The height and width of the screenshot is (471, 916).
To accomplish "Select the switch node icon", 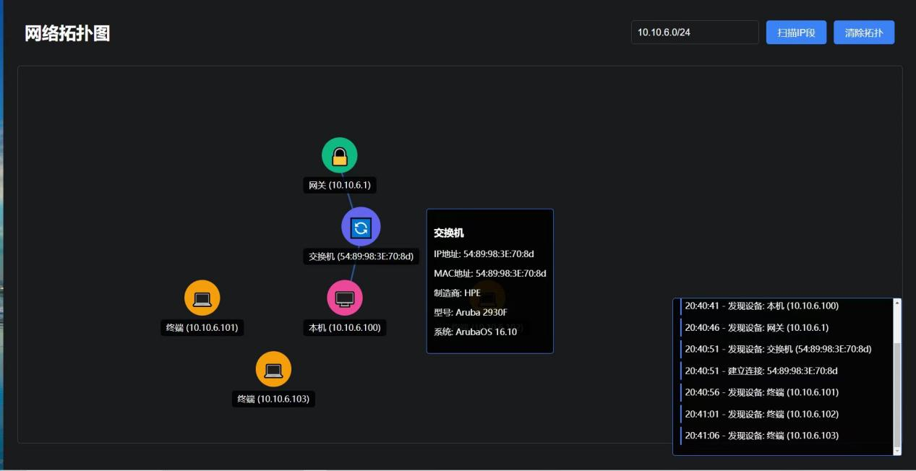I will coord(360,228).
